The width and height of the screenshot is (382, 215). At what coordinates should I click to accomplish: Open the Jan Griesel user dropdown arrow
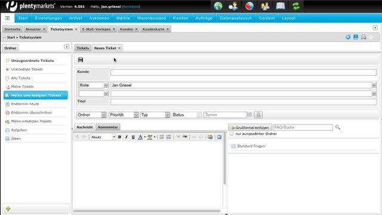374,85
